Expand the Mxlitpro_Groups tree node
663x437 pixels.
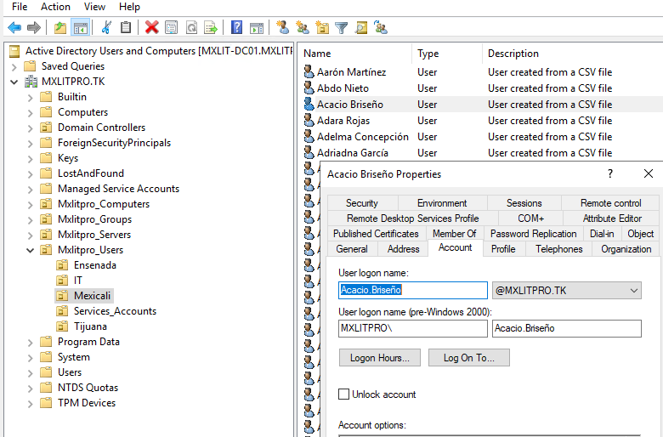click(31, 219)
